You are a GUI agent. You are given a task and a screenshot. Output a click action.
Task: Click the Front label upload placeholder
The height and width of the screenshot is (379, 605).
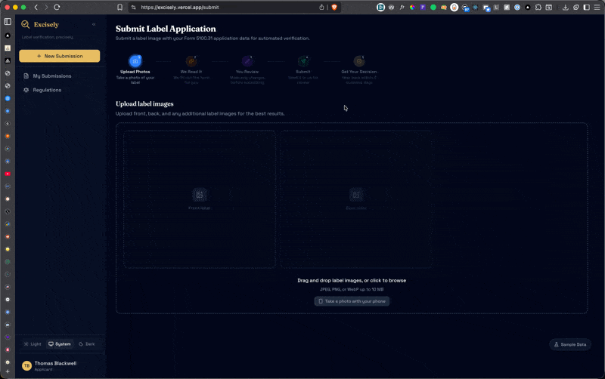coord(200,199)
